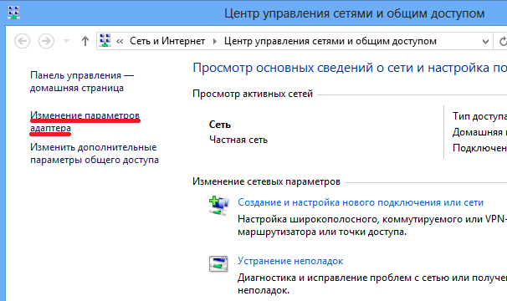This screenshot has width=507, height=301.
Task: Open Панель управления домашняя страница link
Action: (82, 81)
